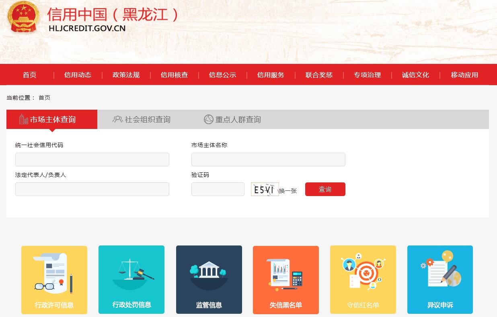Open 专项治理 menu item
Image resolution: width=497 pixels, height=317 pixels.
(x=368, y=75)
